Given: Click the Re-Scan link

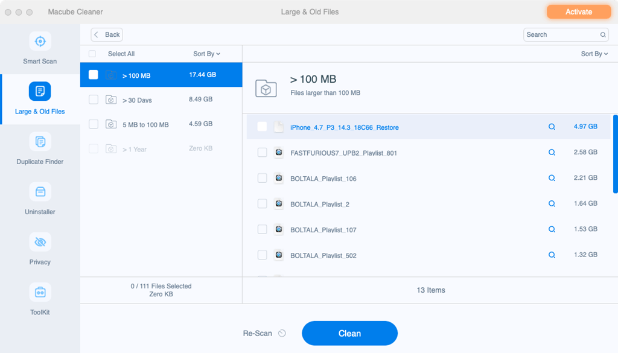Looking at the screenshot, I should (x=257, y=333).
